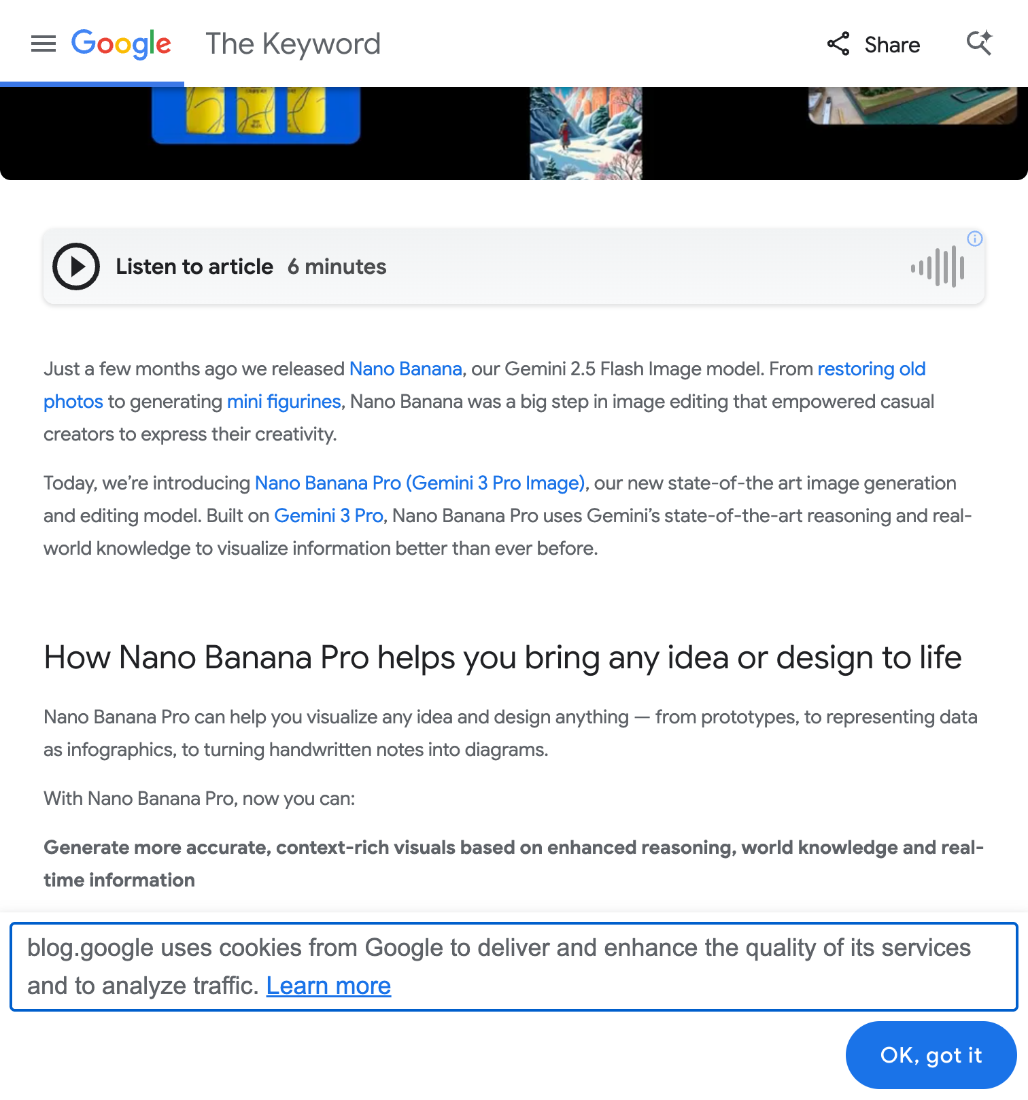Open the mini figurines link
Screen dimensions: 1028x1100
coord(284,401)
